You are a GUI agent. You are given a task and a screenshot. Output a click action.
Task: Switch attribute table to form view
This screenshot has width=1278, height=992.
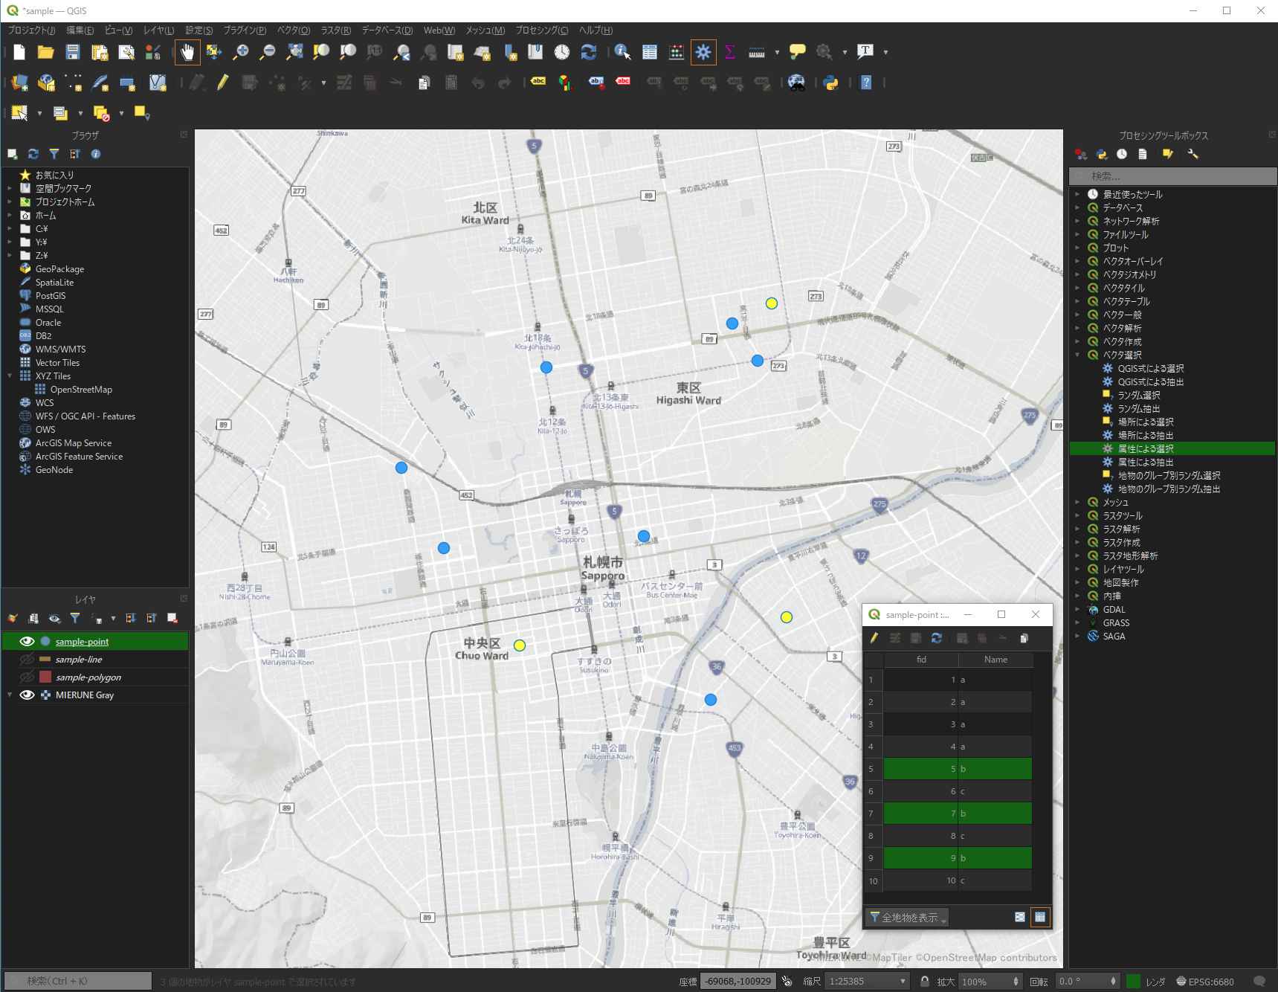click(1020, 917)
